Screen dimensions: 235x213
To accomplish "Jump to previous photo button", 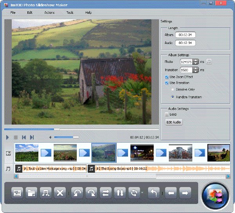I will pyautogui.click(x=24, y=137).
